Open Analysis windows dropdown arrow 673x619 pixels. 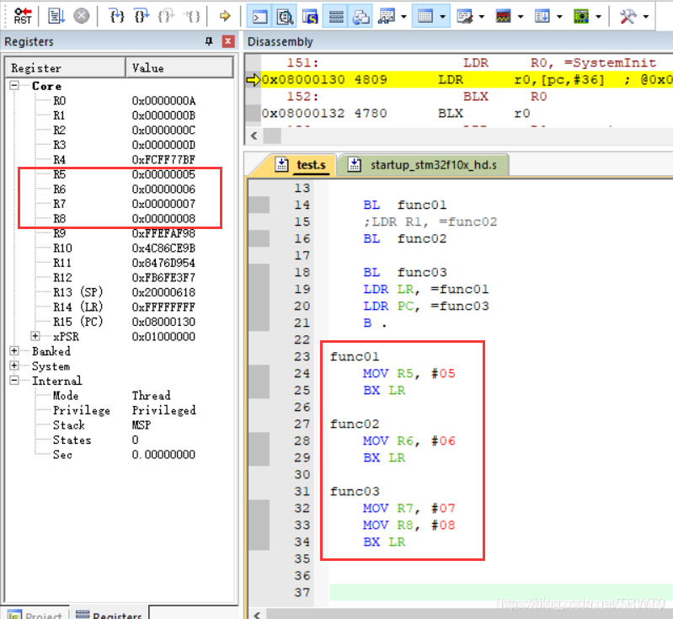(521, 17)
